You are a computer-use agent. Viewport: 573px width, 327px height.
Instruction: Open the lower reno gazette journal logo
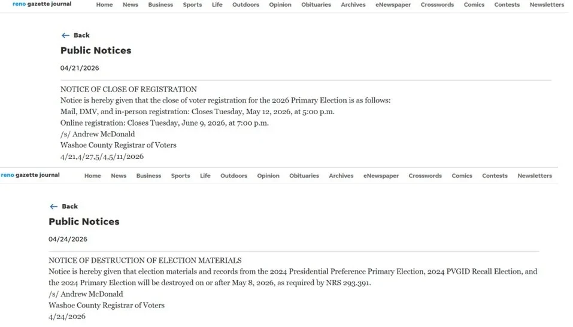click(x=31, y=175)
